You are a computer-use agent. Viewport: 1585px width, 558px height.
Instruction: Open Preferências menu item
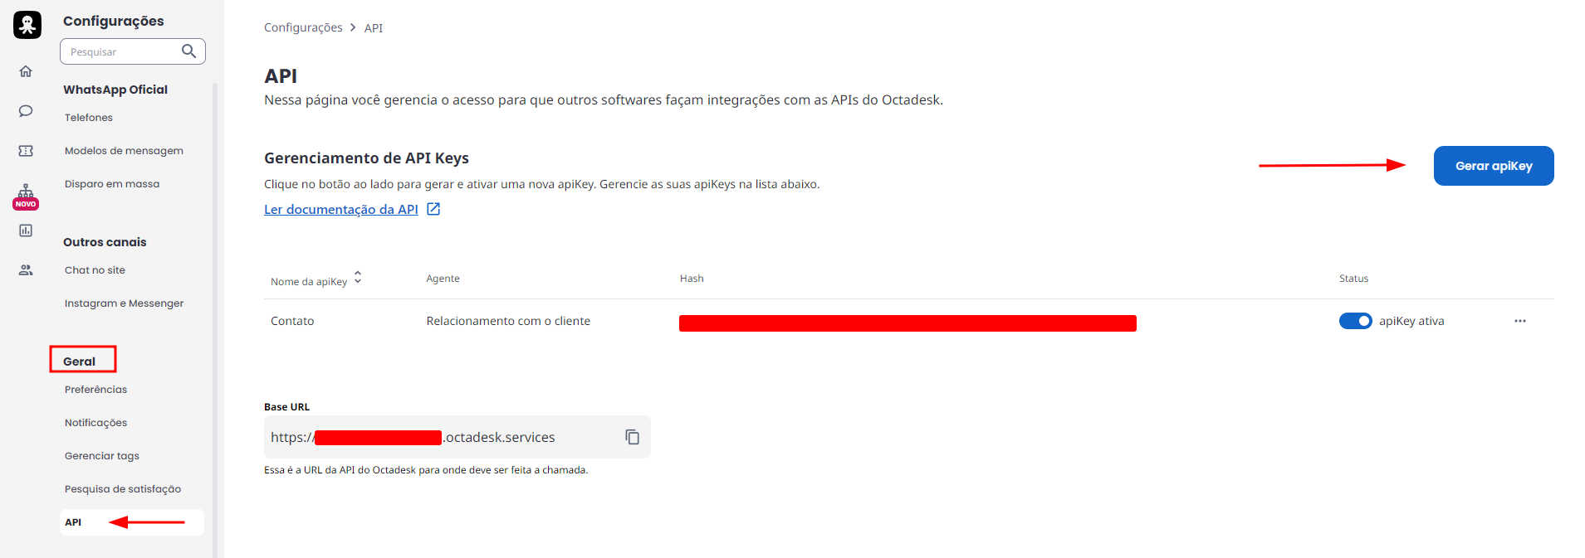pos(95,390)
